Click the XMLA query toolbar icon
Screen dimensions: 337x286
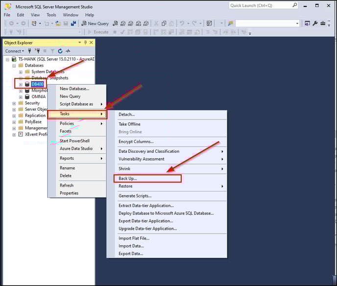pos(139,24)
